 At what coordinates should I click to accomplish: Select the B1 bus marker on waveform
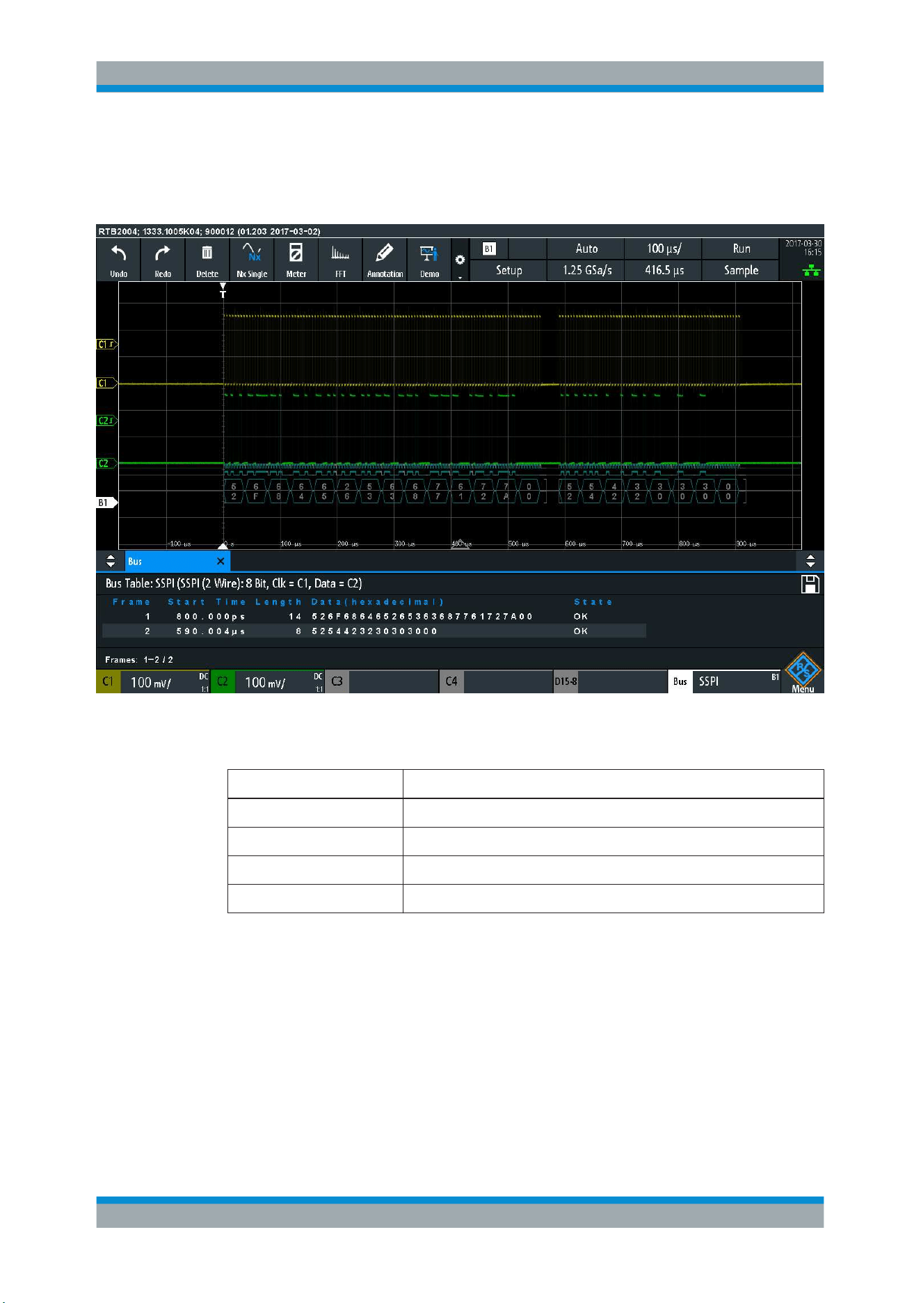pyautogui.click(x=106, y=503)
